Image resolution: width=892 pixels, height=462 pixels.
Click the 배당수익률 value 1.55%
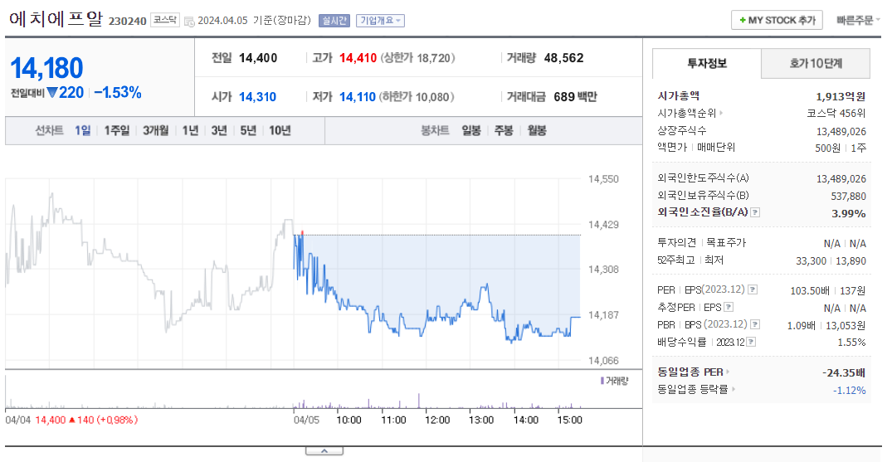point(851,343)
